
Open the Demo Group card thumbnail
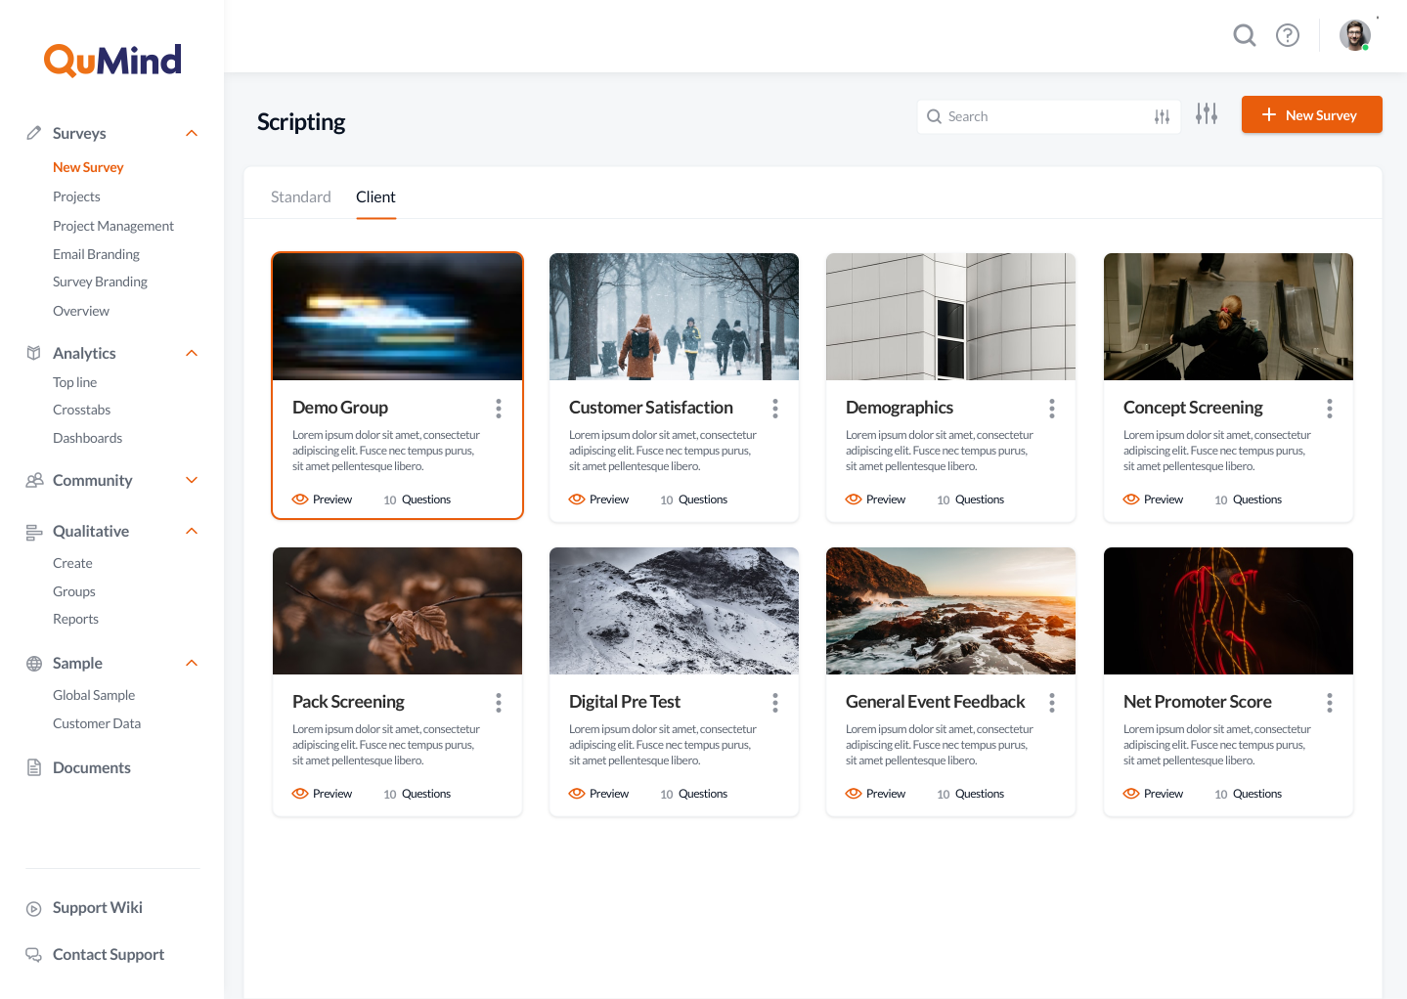[x=397, y=317]
